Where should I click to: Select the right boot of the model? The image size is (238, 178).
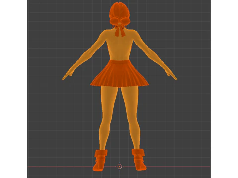(x=139, y=159)
